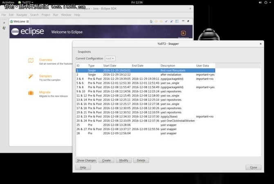Screen dimensions: 274x184
Task: Open the Window menu in Eclipse
Action: click(x=66, y=15)
